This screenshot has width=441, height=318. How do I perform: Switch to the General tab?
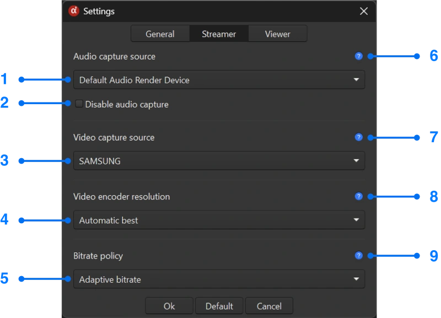point(160,34)
